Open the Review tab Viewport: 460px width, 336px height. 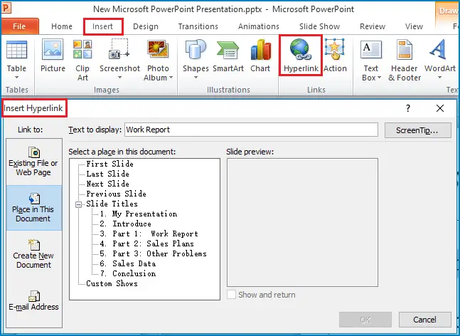373,26
